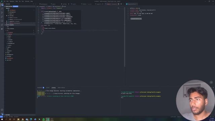Open the File menu

coord(4,1)
